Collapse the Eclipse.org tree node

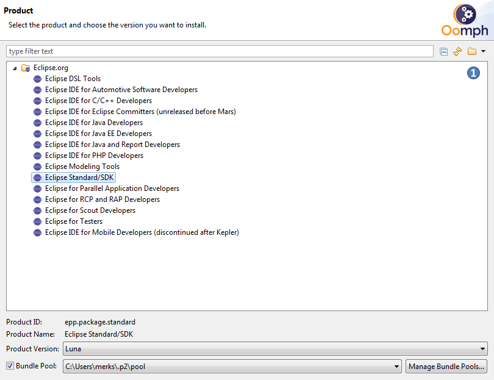(15, 68)
